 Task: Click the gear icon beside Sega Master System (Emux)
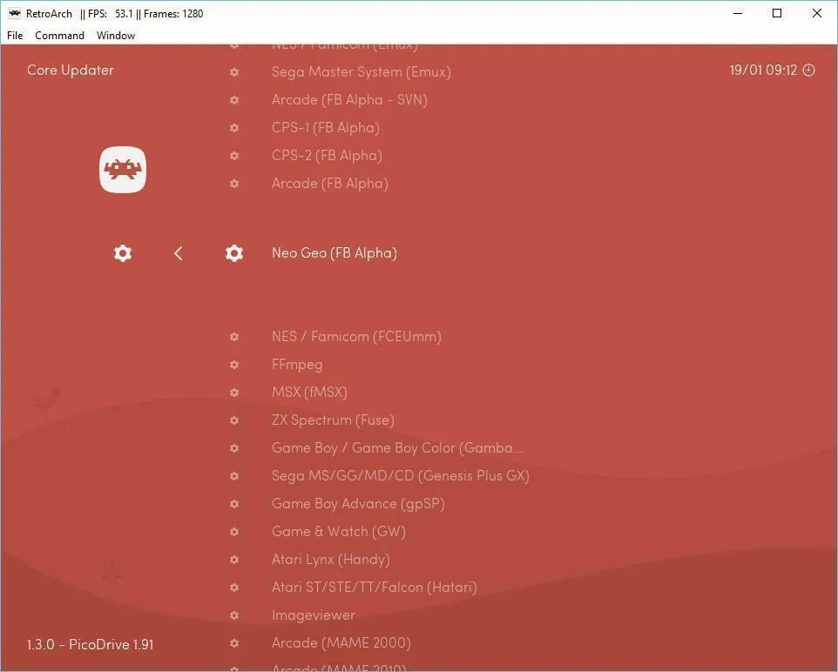point(234,72)
